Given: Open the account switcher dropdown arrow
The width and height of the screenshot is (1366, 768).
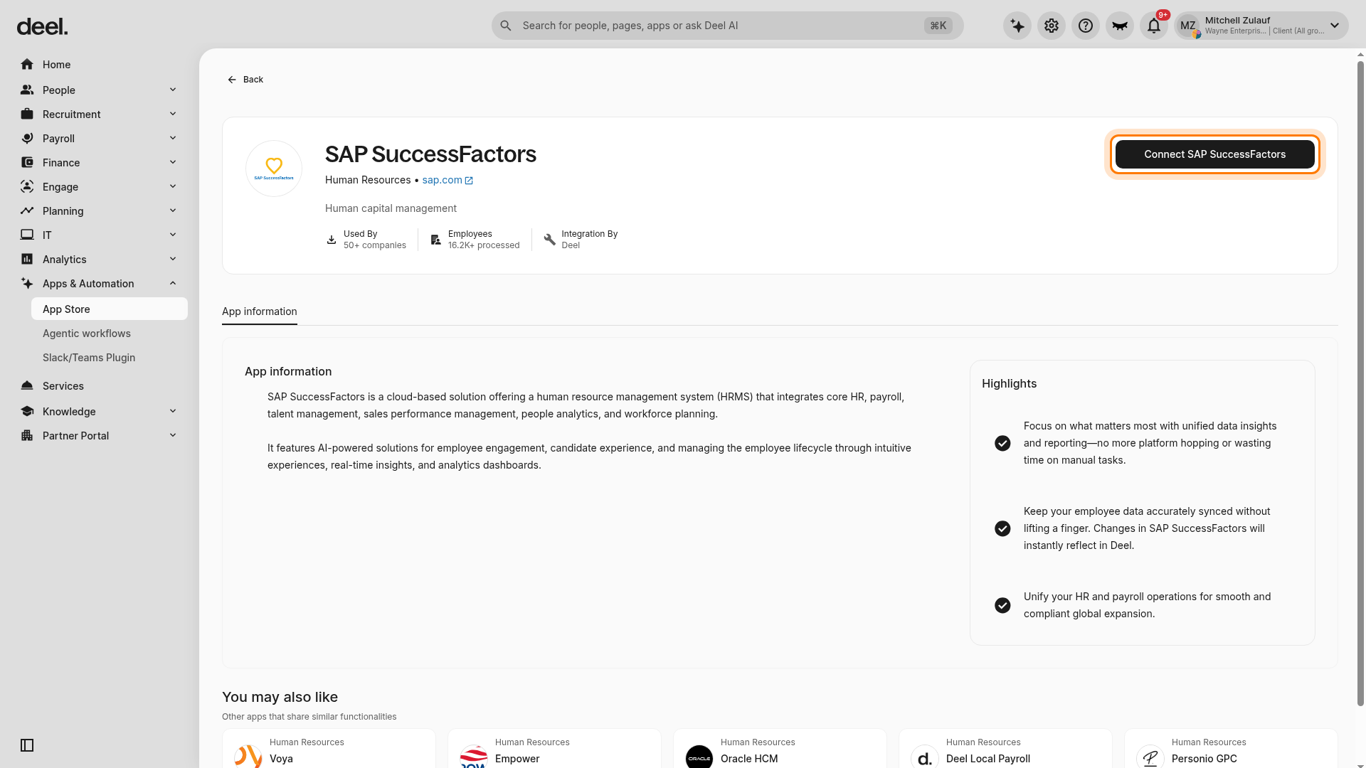Looking at the screenshot, I should pos(1335,26).
